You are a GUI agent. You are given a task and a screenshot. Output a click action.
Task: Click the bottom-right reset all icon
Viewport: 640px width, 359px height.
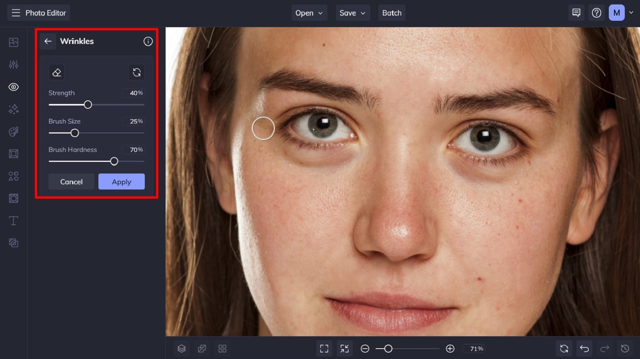point(564,349)
